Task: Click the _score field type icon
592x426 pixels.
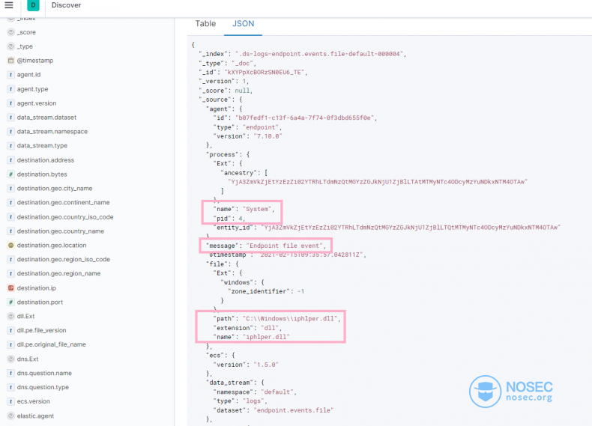Action: 11,32
